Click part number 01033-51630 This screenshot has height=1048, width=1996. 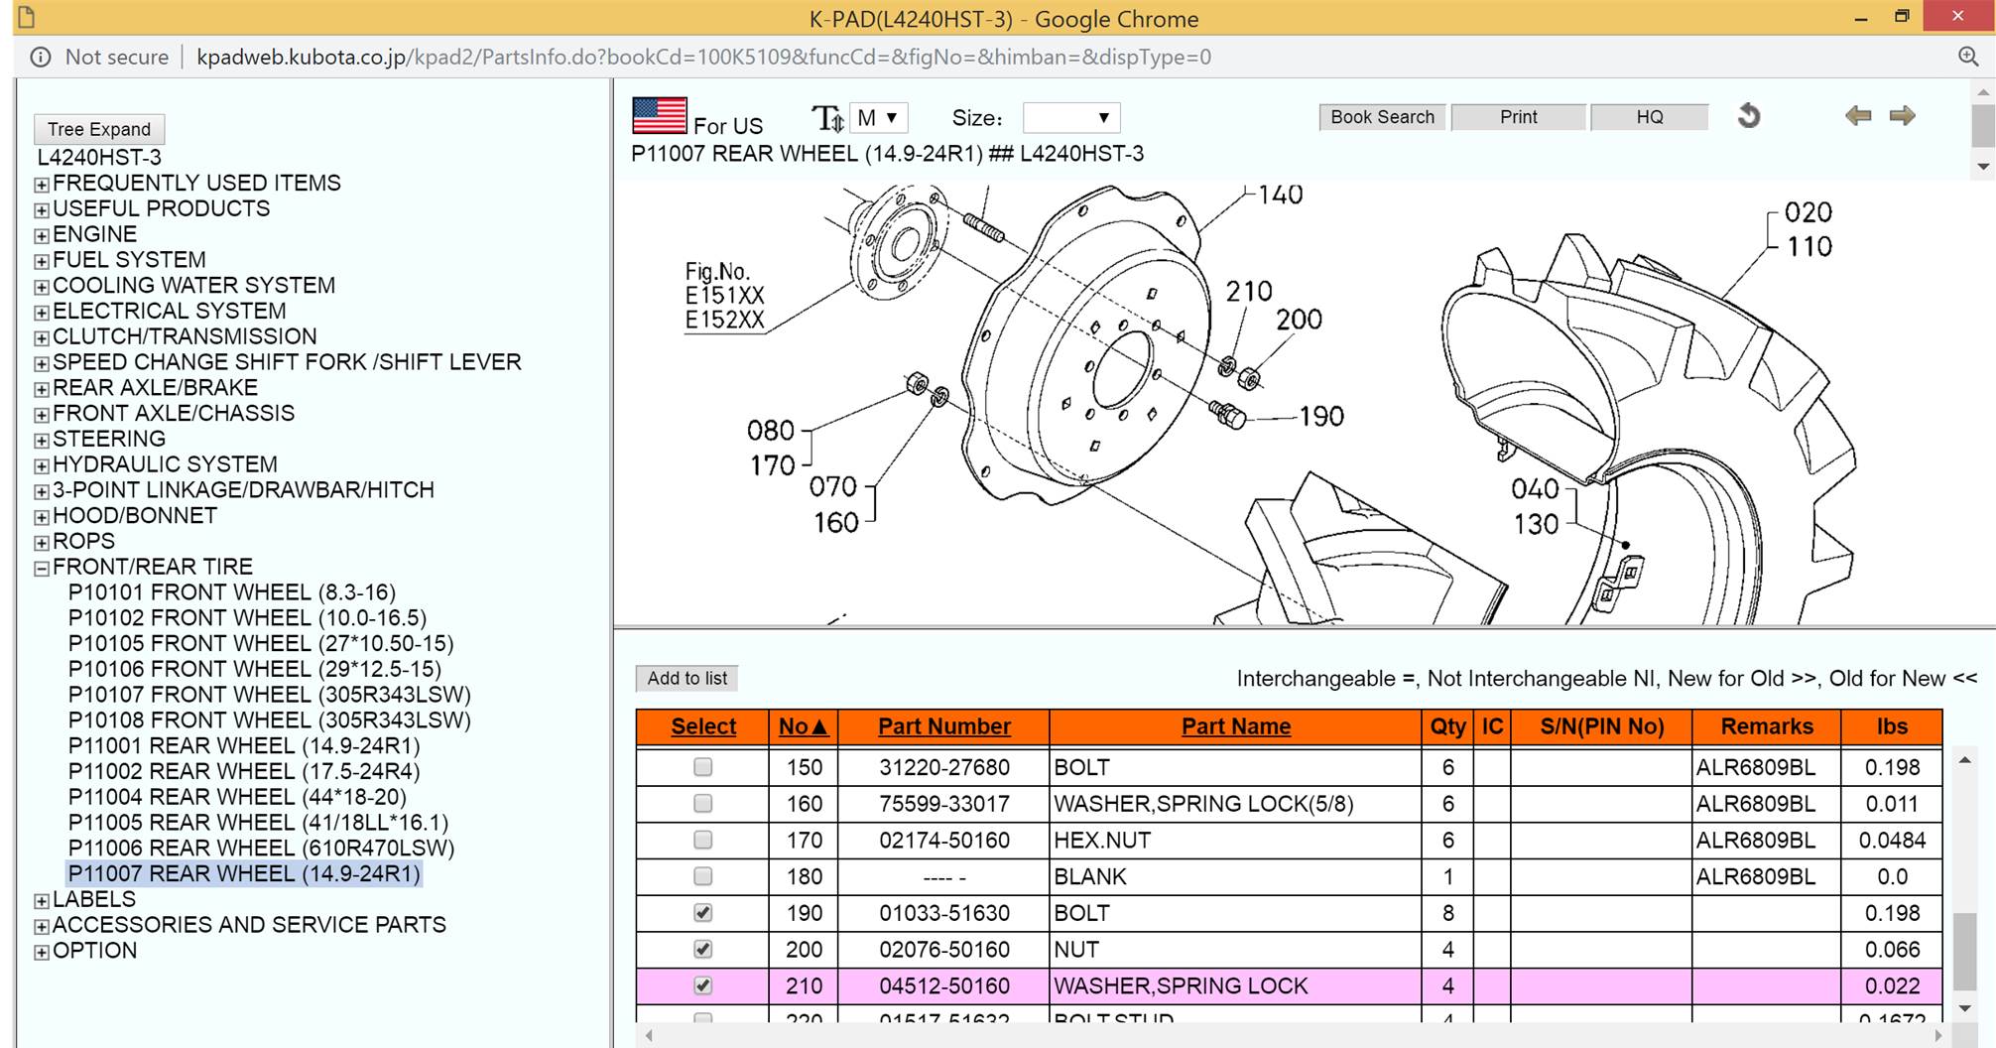click(x=943, y=913)
